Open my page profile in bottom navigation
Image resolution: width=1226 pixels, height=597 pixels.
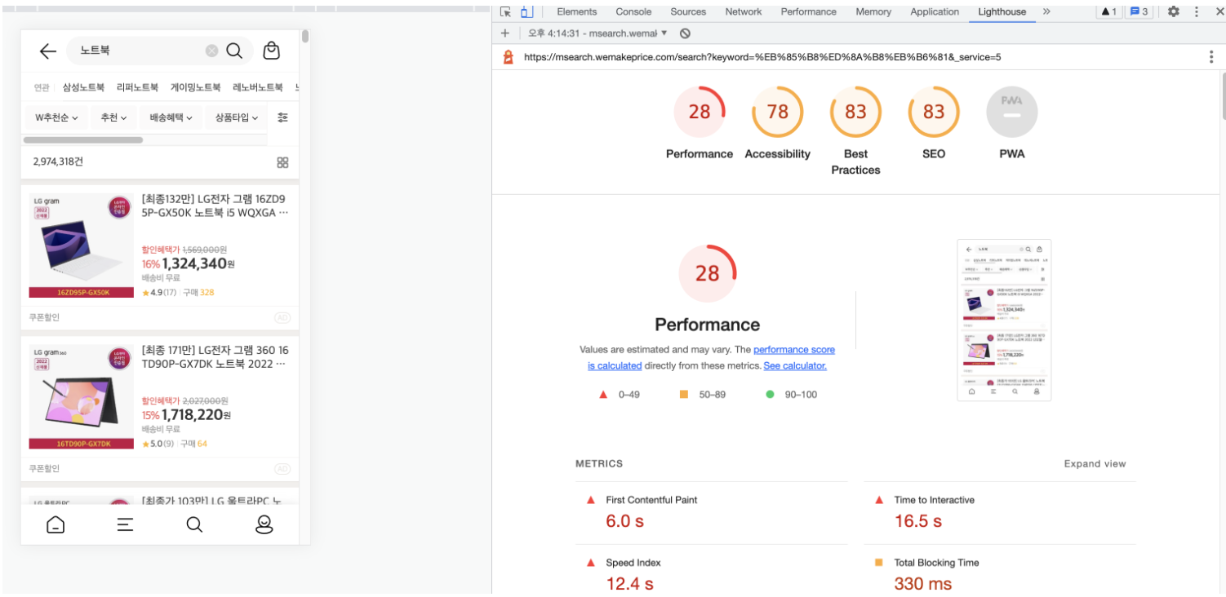264,525
